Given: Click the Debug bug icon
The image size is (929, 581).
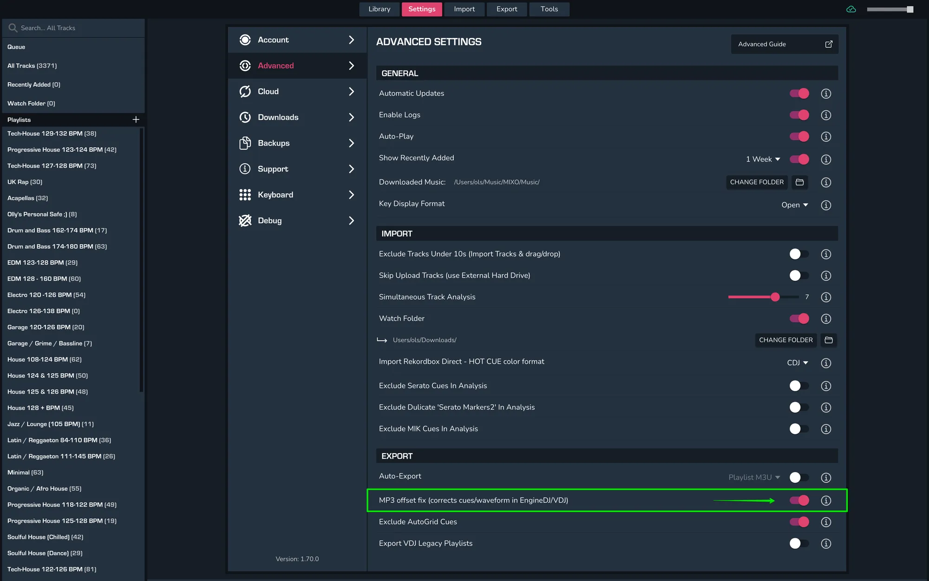Looking at the screenshot, I should (x=245, y=220).
